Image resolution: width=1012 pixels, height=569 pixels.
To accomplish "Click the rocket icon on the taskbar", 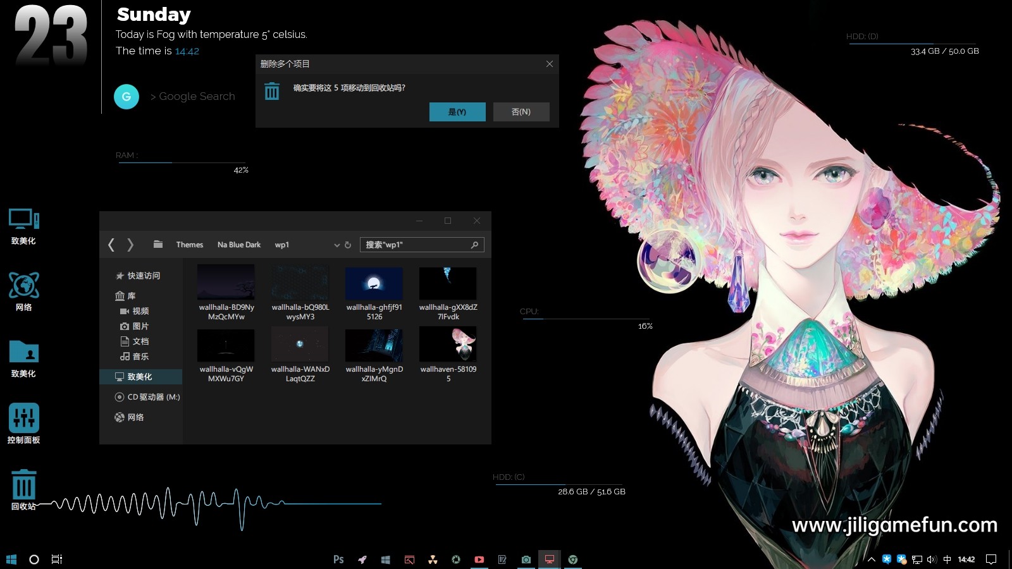I will click(x=362, y=560).
